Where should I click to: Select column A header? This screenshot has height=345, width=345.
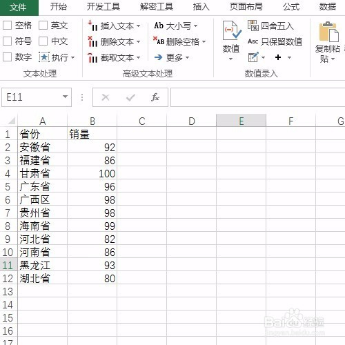(42, 121)
